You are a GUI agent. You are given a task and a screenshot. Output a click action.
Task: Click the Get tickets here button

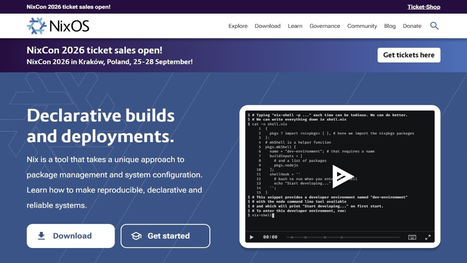click(x=409, y=55)
